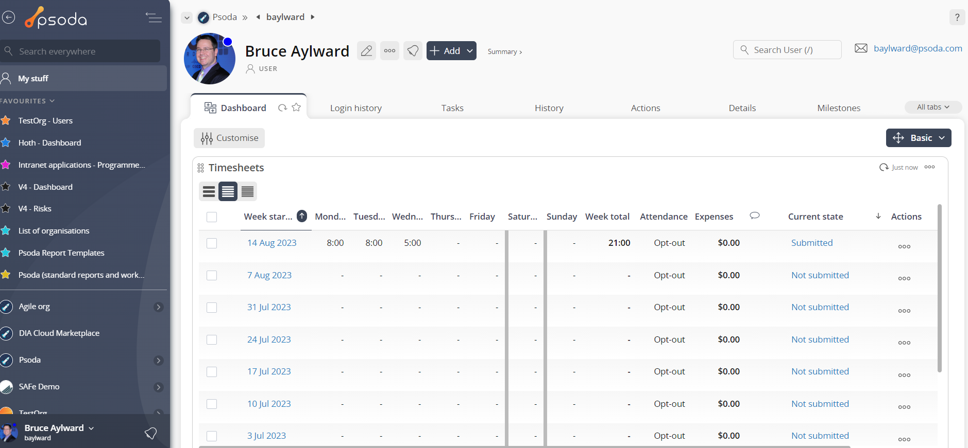Click the back arrow icon beside the Psoda logo
This screenshot has width=968, height=448.
pos(8,17)
